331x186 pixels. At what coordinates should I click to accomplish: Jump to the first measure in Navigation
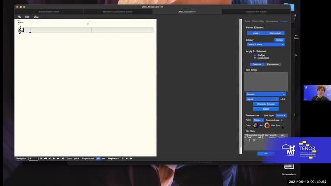click(41, 159)
